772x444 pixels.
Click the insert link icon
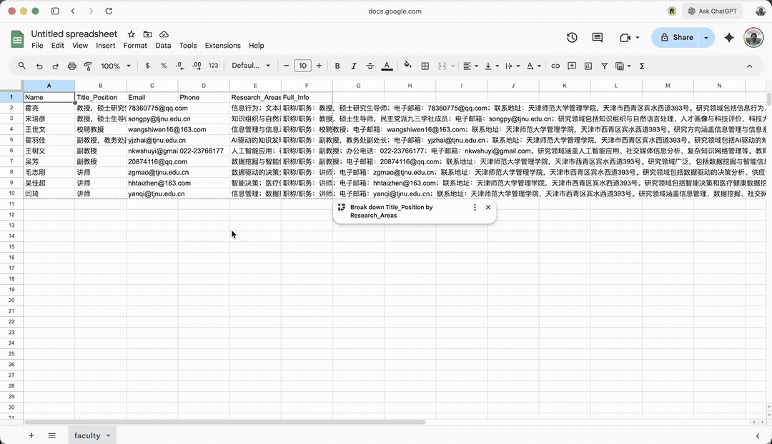(555, 66)
